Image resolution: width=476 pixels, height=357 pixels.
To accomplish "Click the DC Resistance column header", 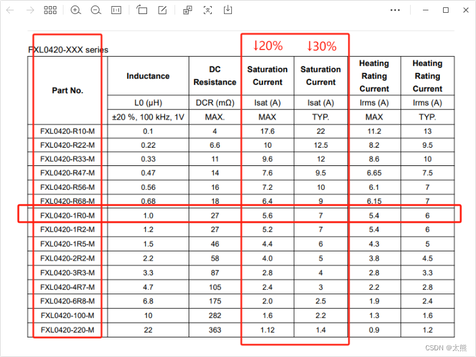I will coord(215,76).
